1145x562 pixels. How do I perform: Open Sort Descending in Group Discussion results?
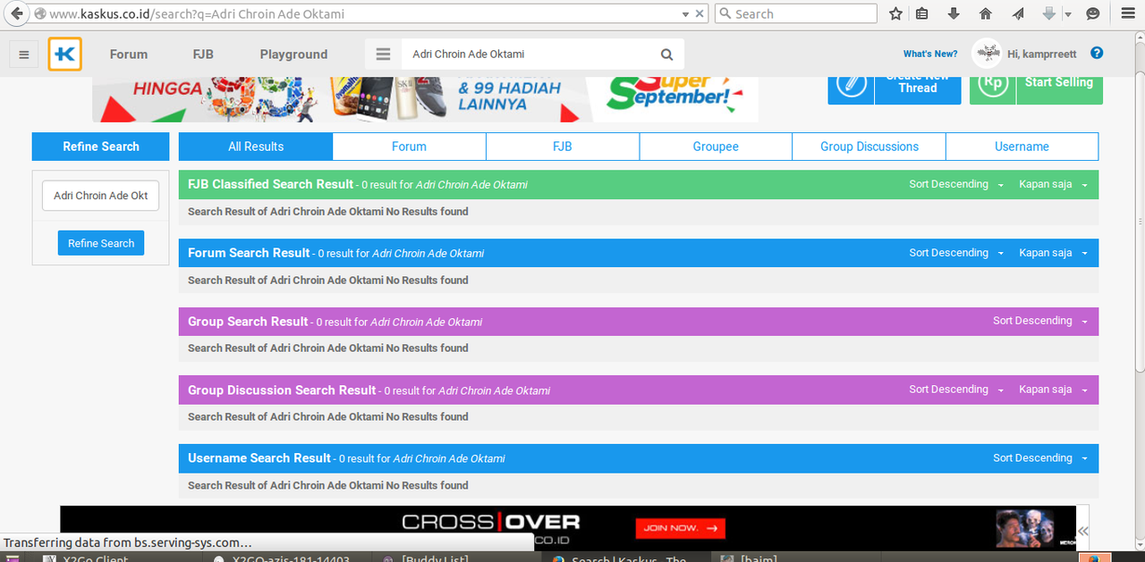pyautogui.click(x=957, y=390)
